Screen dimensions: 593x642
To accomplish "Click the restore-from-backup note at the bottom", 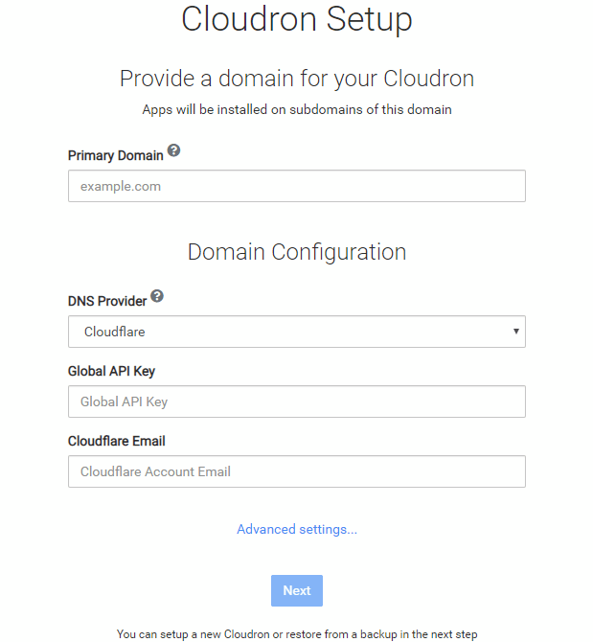I will pos(297,634).
